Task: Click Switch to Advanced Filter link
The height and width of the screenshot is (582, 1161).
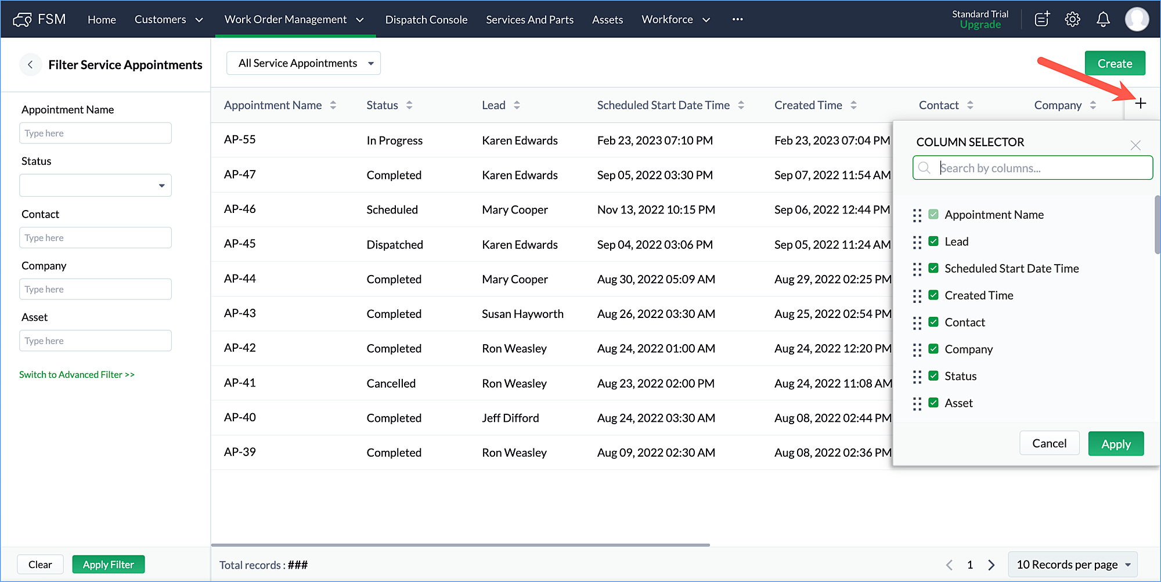Action: pyautogui.click(x=77, y=375)
